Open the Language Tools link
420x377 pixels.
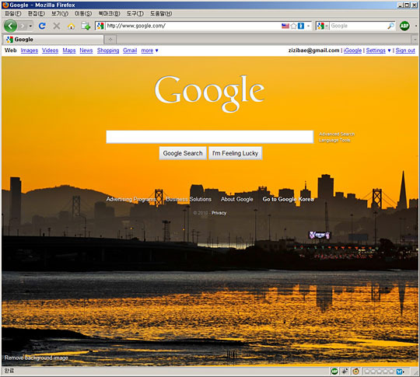(334, 140)
